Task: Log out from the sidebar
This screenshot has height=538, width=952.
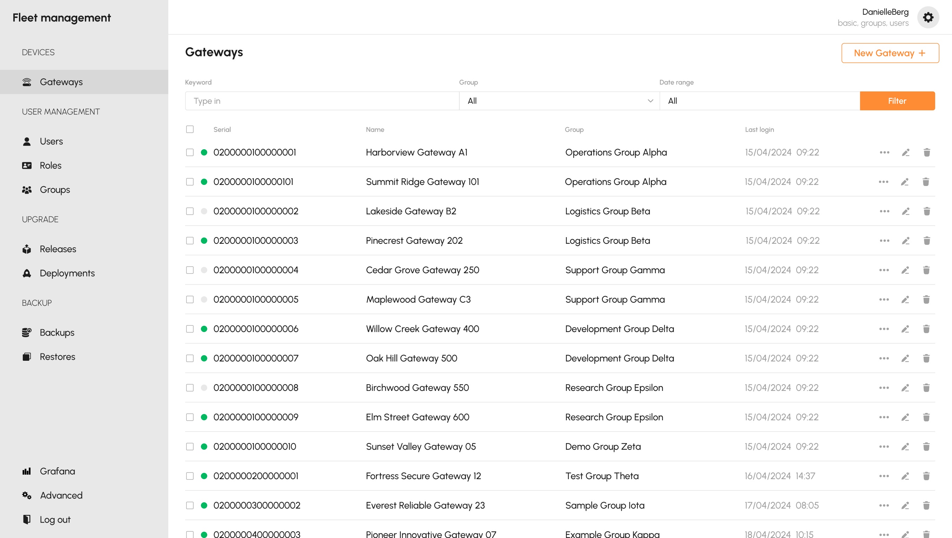Action: (x=55, y=520)
